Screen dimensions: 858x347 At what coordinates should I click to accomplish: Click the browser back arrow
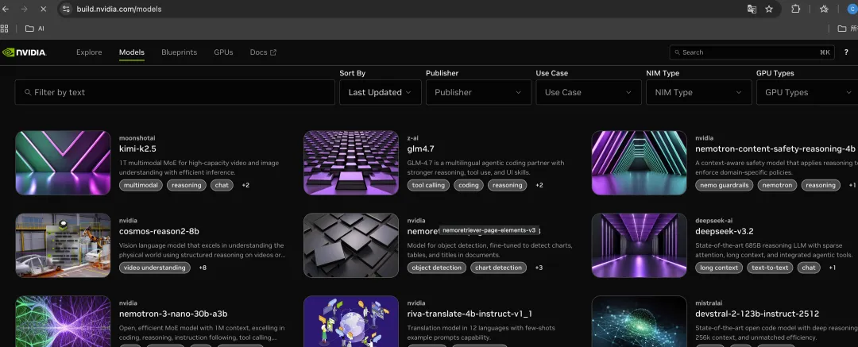pos(6,9)
